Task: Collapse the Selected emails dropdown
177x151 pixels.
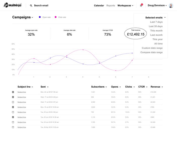Action: (155, 18)
